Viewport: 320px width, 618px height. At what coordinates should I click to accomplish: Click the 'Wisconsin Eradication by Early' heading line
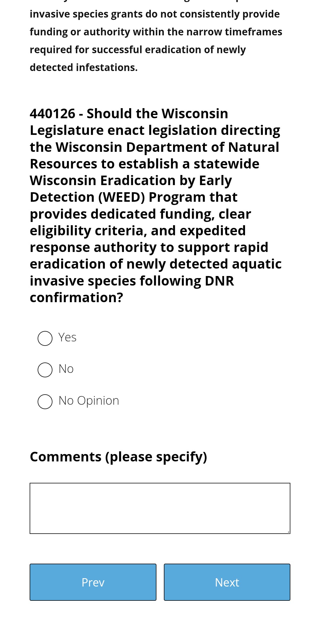[x=131, y=181]
